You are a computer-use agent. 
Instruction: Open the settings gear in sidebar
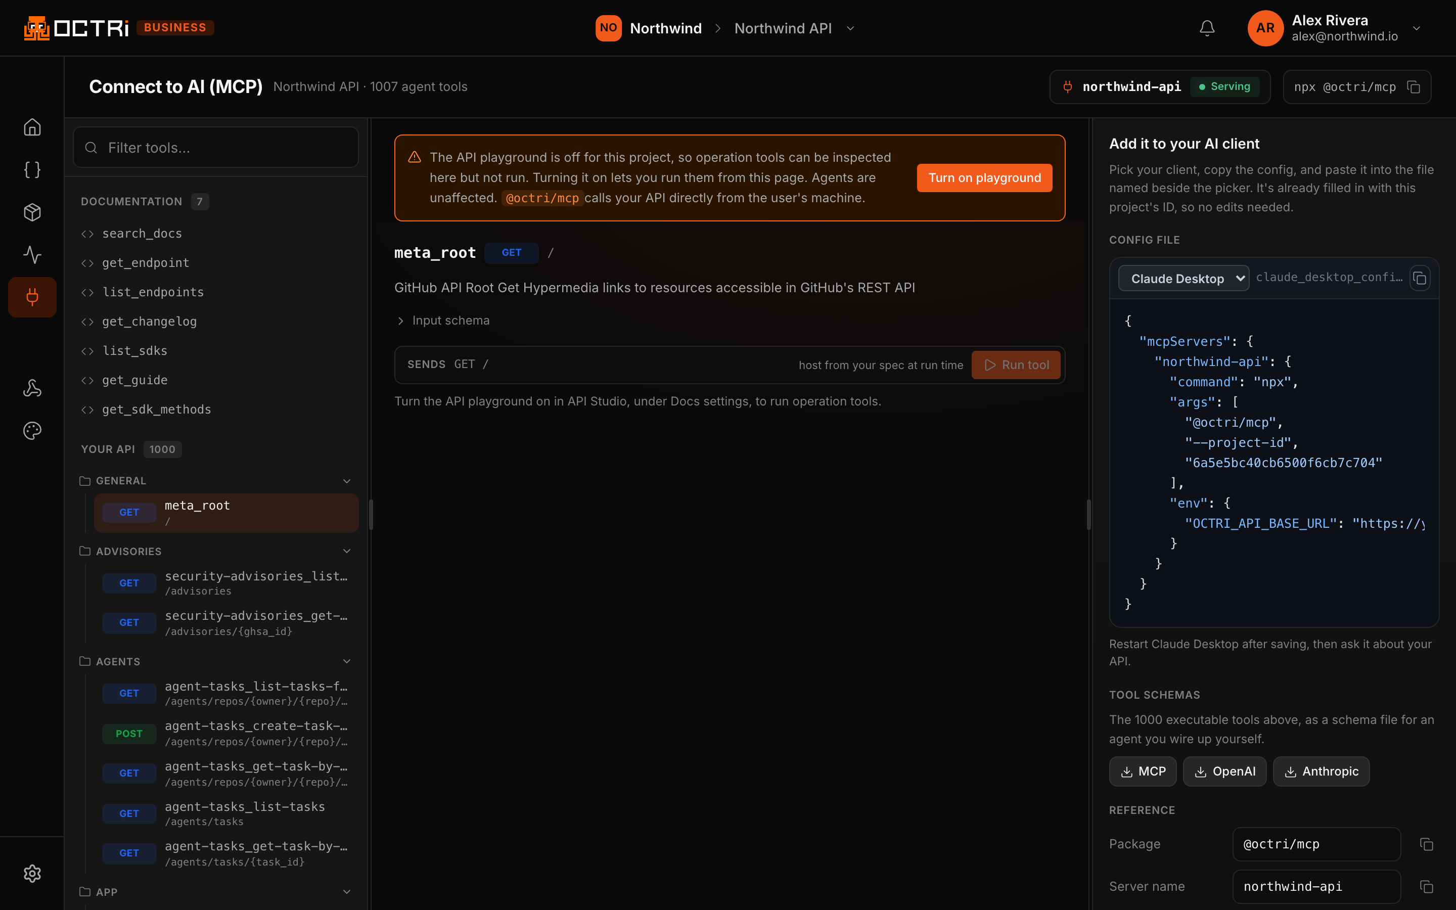click(32, 873)
